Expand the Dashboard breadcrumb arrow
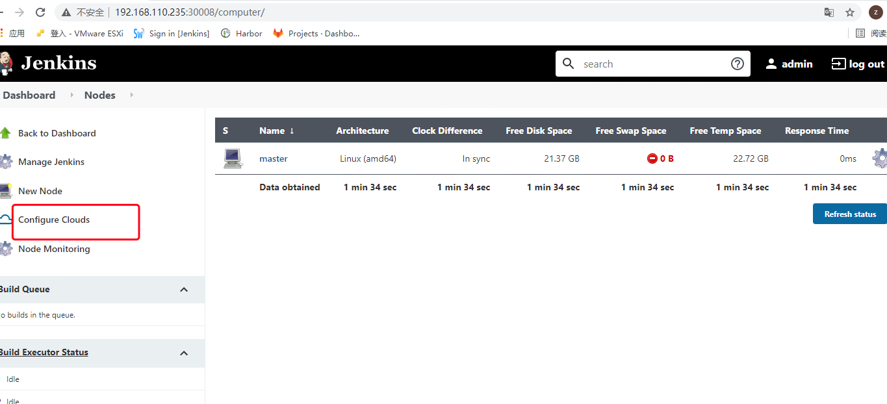 point(71,95)
